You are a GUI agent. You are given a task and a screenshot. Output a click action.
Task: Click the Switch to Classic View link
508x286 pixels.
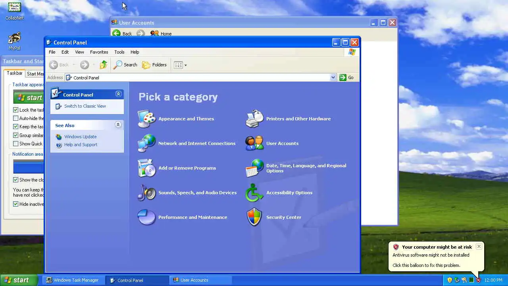[x=85, y=106]
